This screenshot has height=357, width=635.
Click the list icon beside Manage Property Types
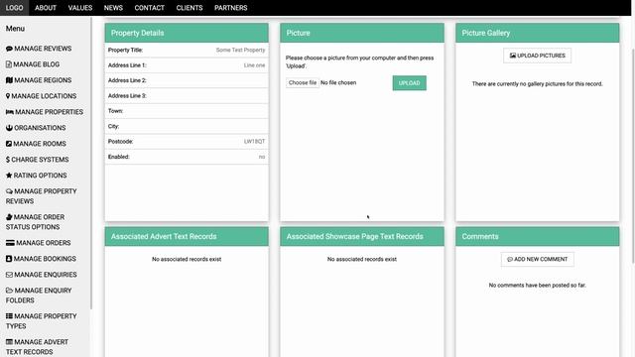[x=9, y=316]
